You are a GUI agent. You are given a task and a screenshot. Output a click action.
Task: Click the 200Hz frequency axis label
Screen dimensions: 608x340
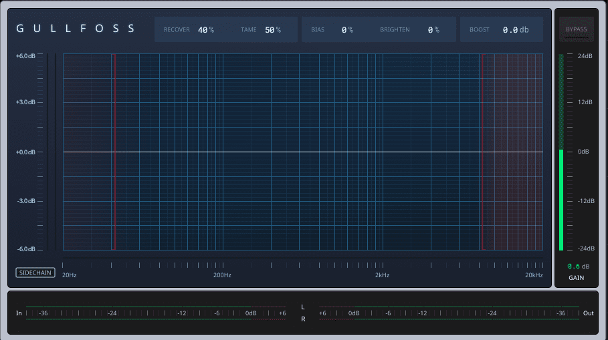[x=222, y=275]
